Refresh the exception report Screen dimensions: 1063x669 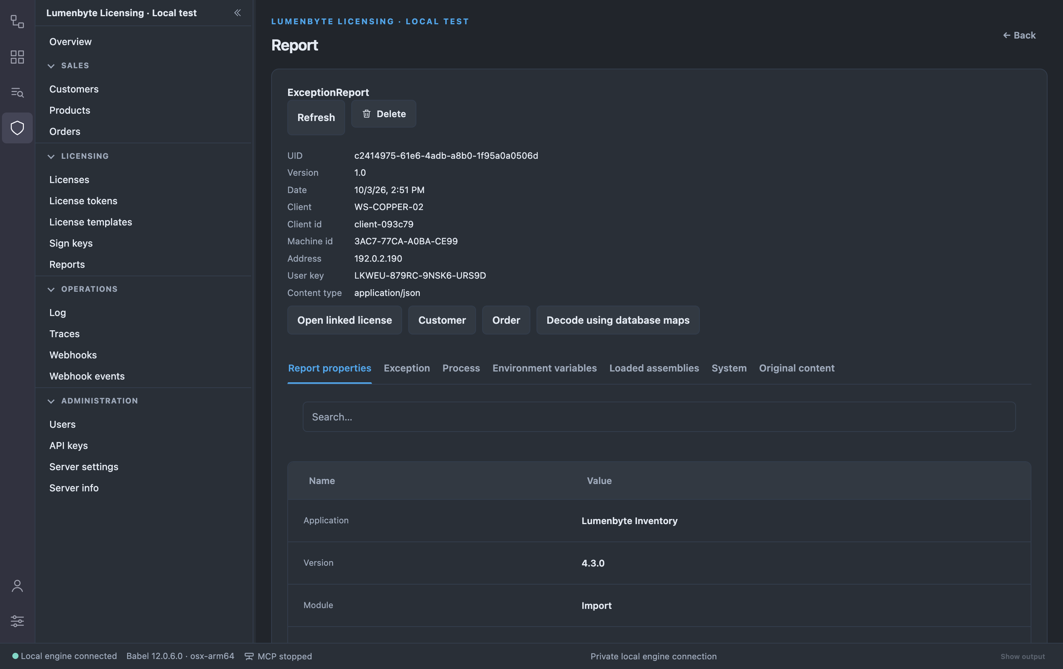point(316,118)
